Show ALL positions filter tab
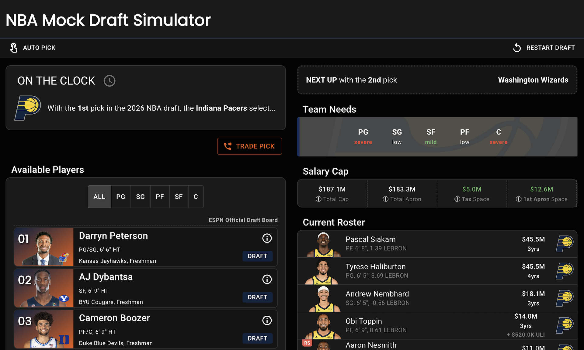The width and height of the screenshot is (584, 350). tap(99, 197)
